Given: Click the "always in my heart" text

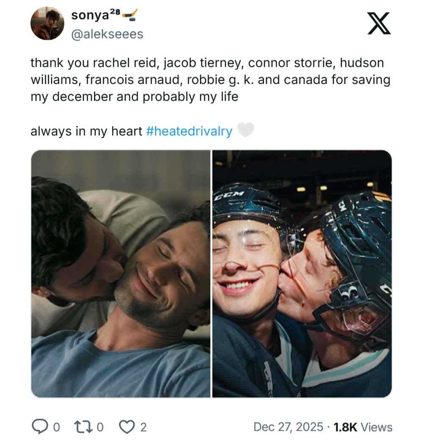Looking at the screenshot, I should tap(86, 131).
